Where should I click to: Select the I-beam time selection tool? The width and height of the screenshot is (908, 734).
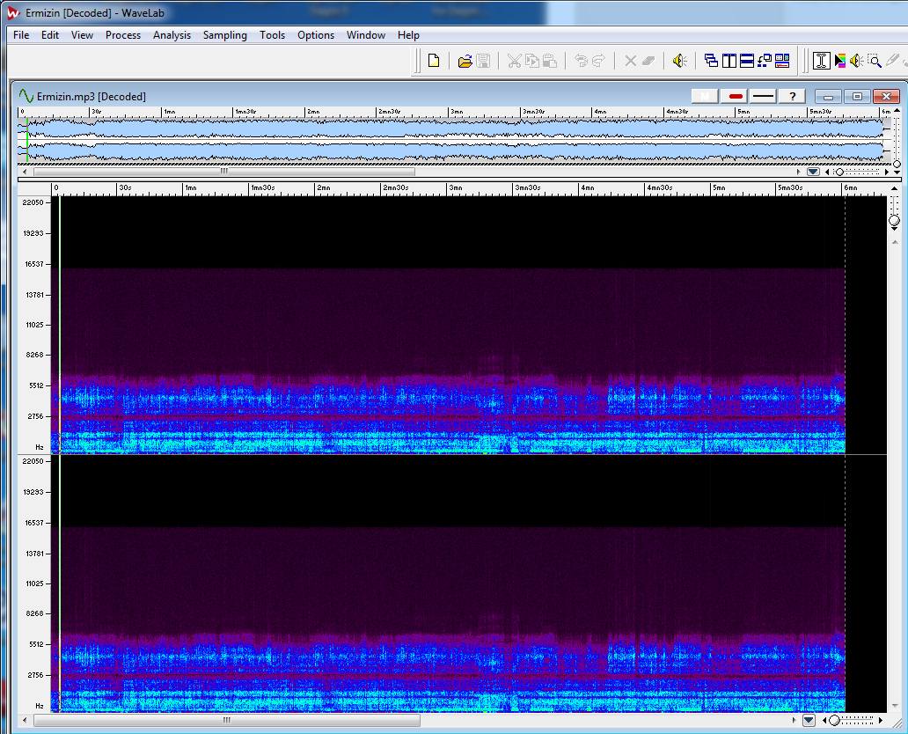tap(821, 61)
